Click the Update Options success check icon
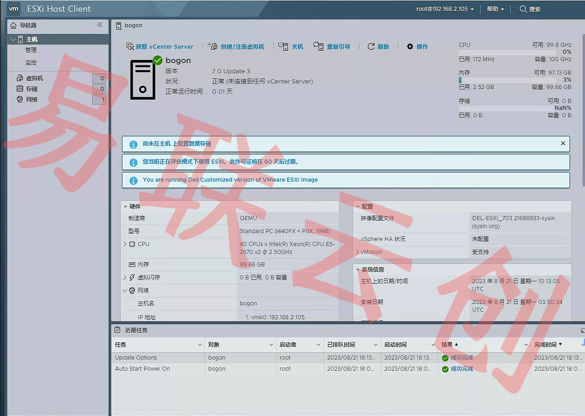The width and height of the screenshot is (585, 416). [445, 358]
